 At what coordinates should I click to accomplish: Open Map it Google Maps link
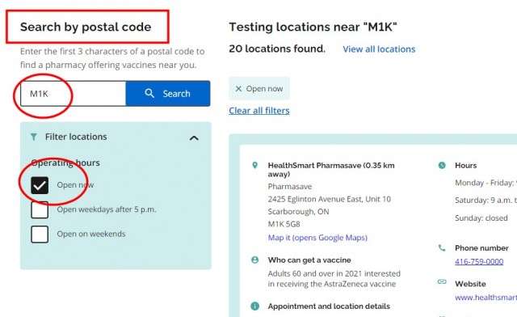click(x=317, y=238)
